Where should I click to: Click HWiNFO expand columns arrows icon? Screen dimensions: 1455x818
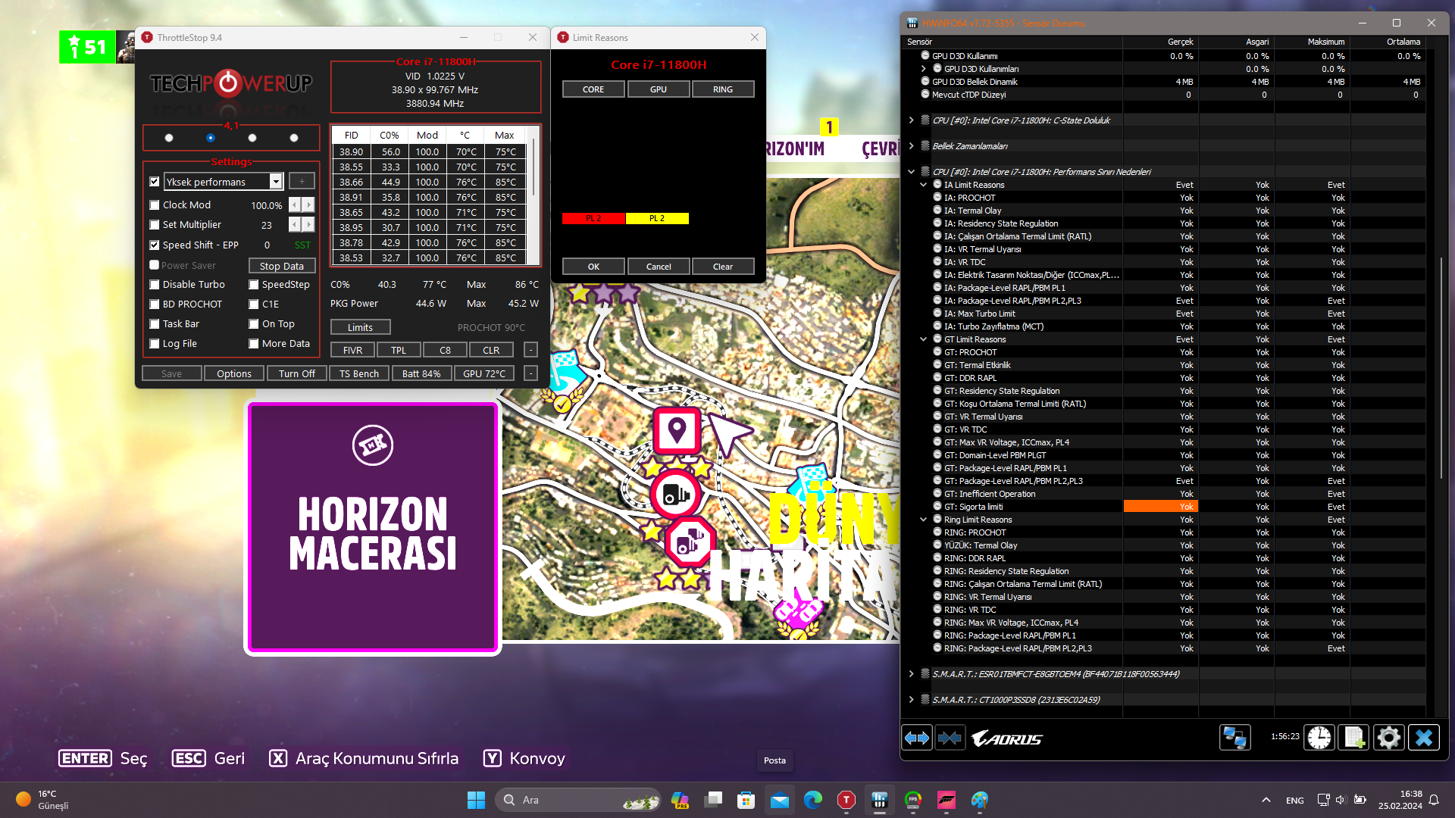click(917, 738)
